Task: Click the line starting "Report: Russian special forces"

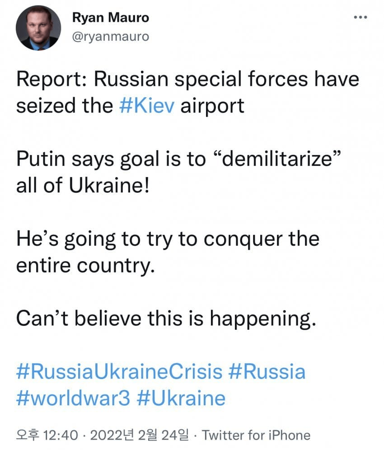Action: [187, 80]
